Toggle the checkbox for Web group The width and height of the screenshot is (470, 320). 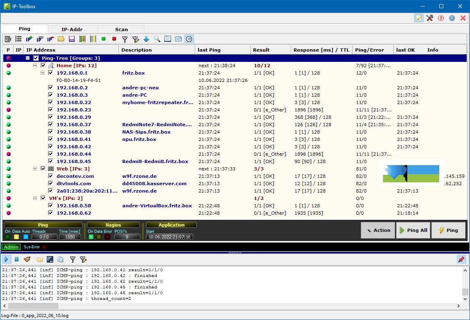pos(43,169)
